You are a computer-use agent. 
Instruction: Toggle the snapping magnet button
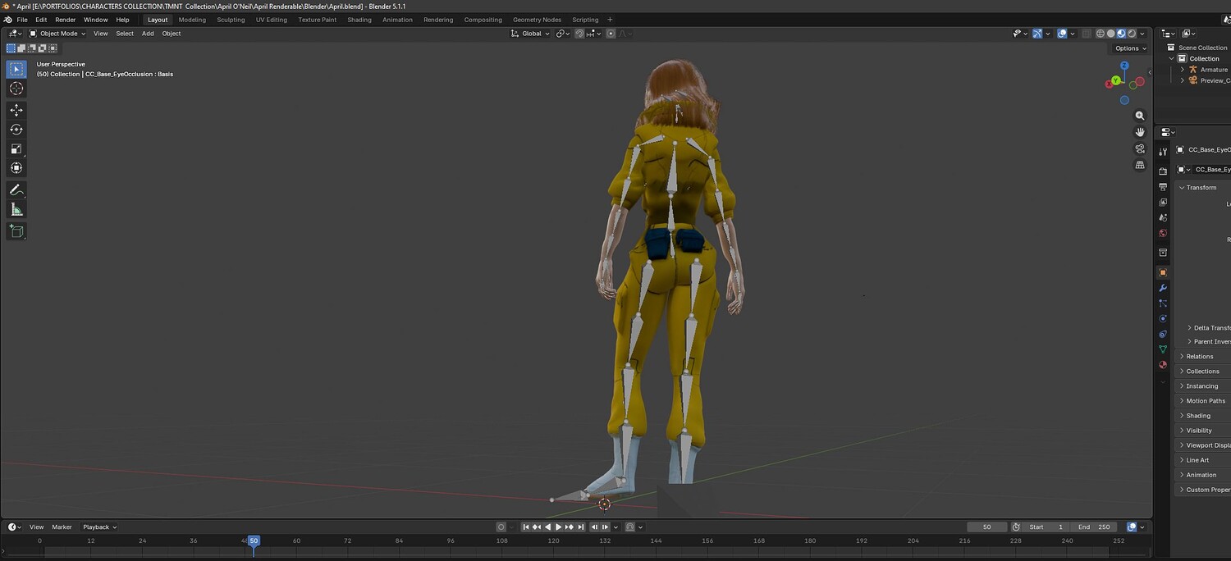click(x=579, y=34)
